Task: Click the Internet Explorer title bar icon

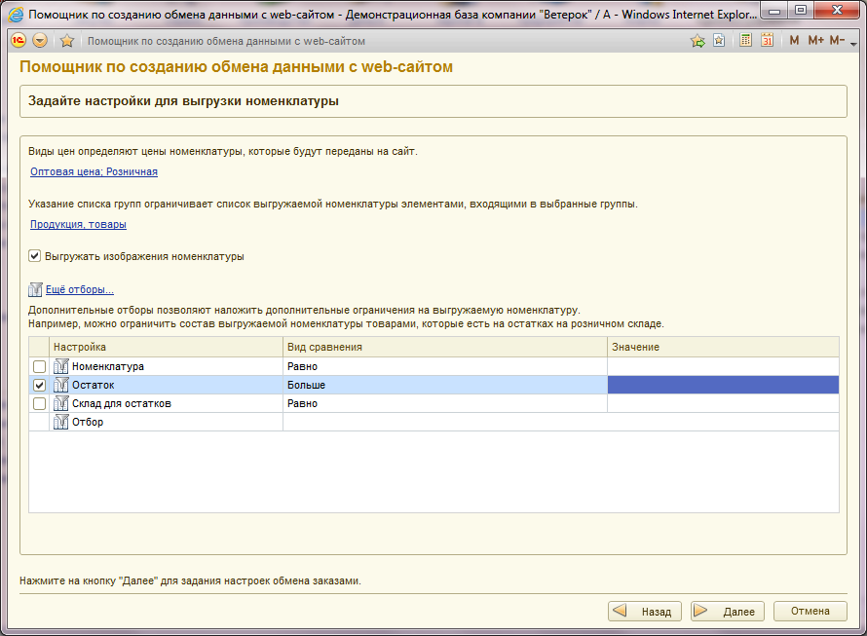Action: pos(16,15)
